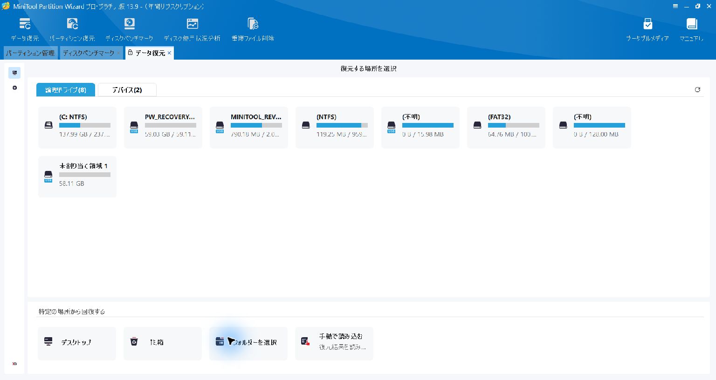This screenshot has width=716, height=380.
Task: Open ディスク使用状況分析 (disk usage analyzer)
Action: click(192, 29)
